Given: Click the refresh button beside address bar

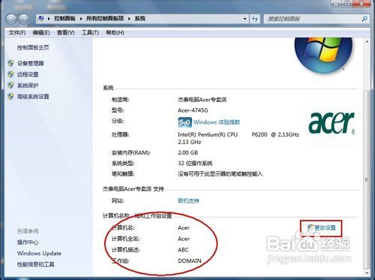Looking at the screenshot, I should pyautogui.click(x=255, y=19).
